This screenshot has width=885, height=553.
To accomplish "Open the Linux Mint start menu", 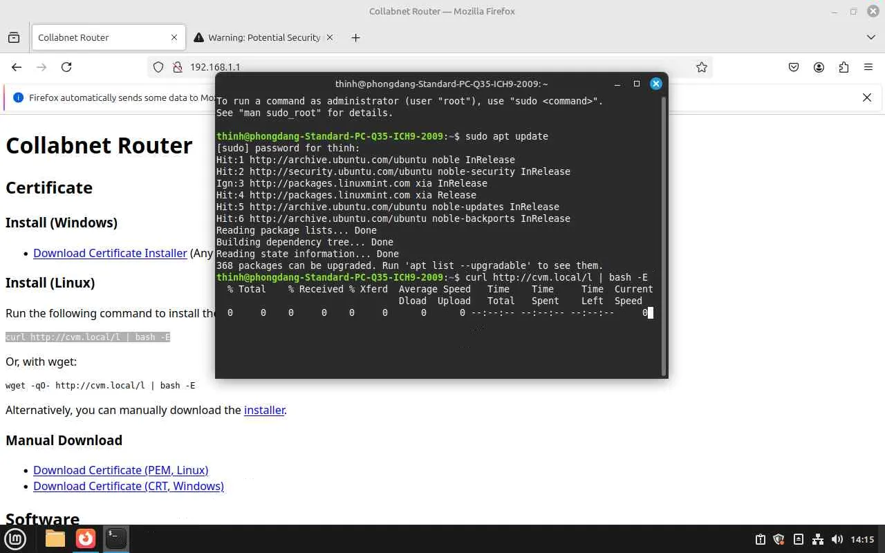I will pos(15,539).
